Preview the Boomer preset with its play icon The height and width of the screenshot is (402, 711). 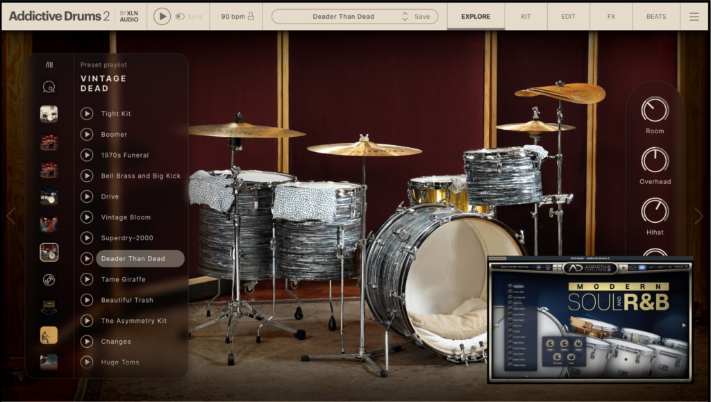[87, 134]
